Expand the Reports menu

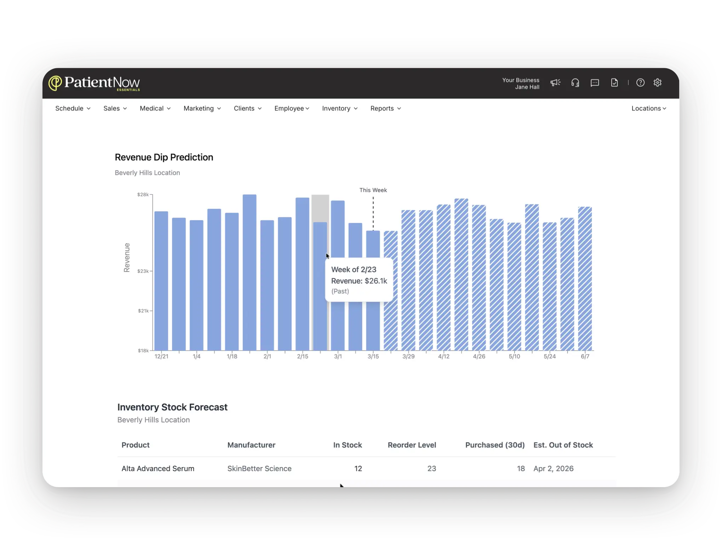(385, 108)
